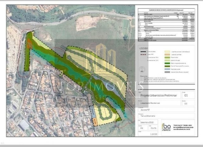Select the medium green legend swatch
Viewport: 203px width, 147px height.
[x=167, y=58]
